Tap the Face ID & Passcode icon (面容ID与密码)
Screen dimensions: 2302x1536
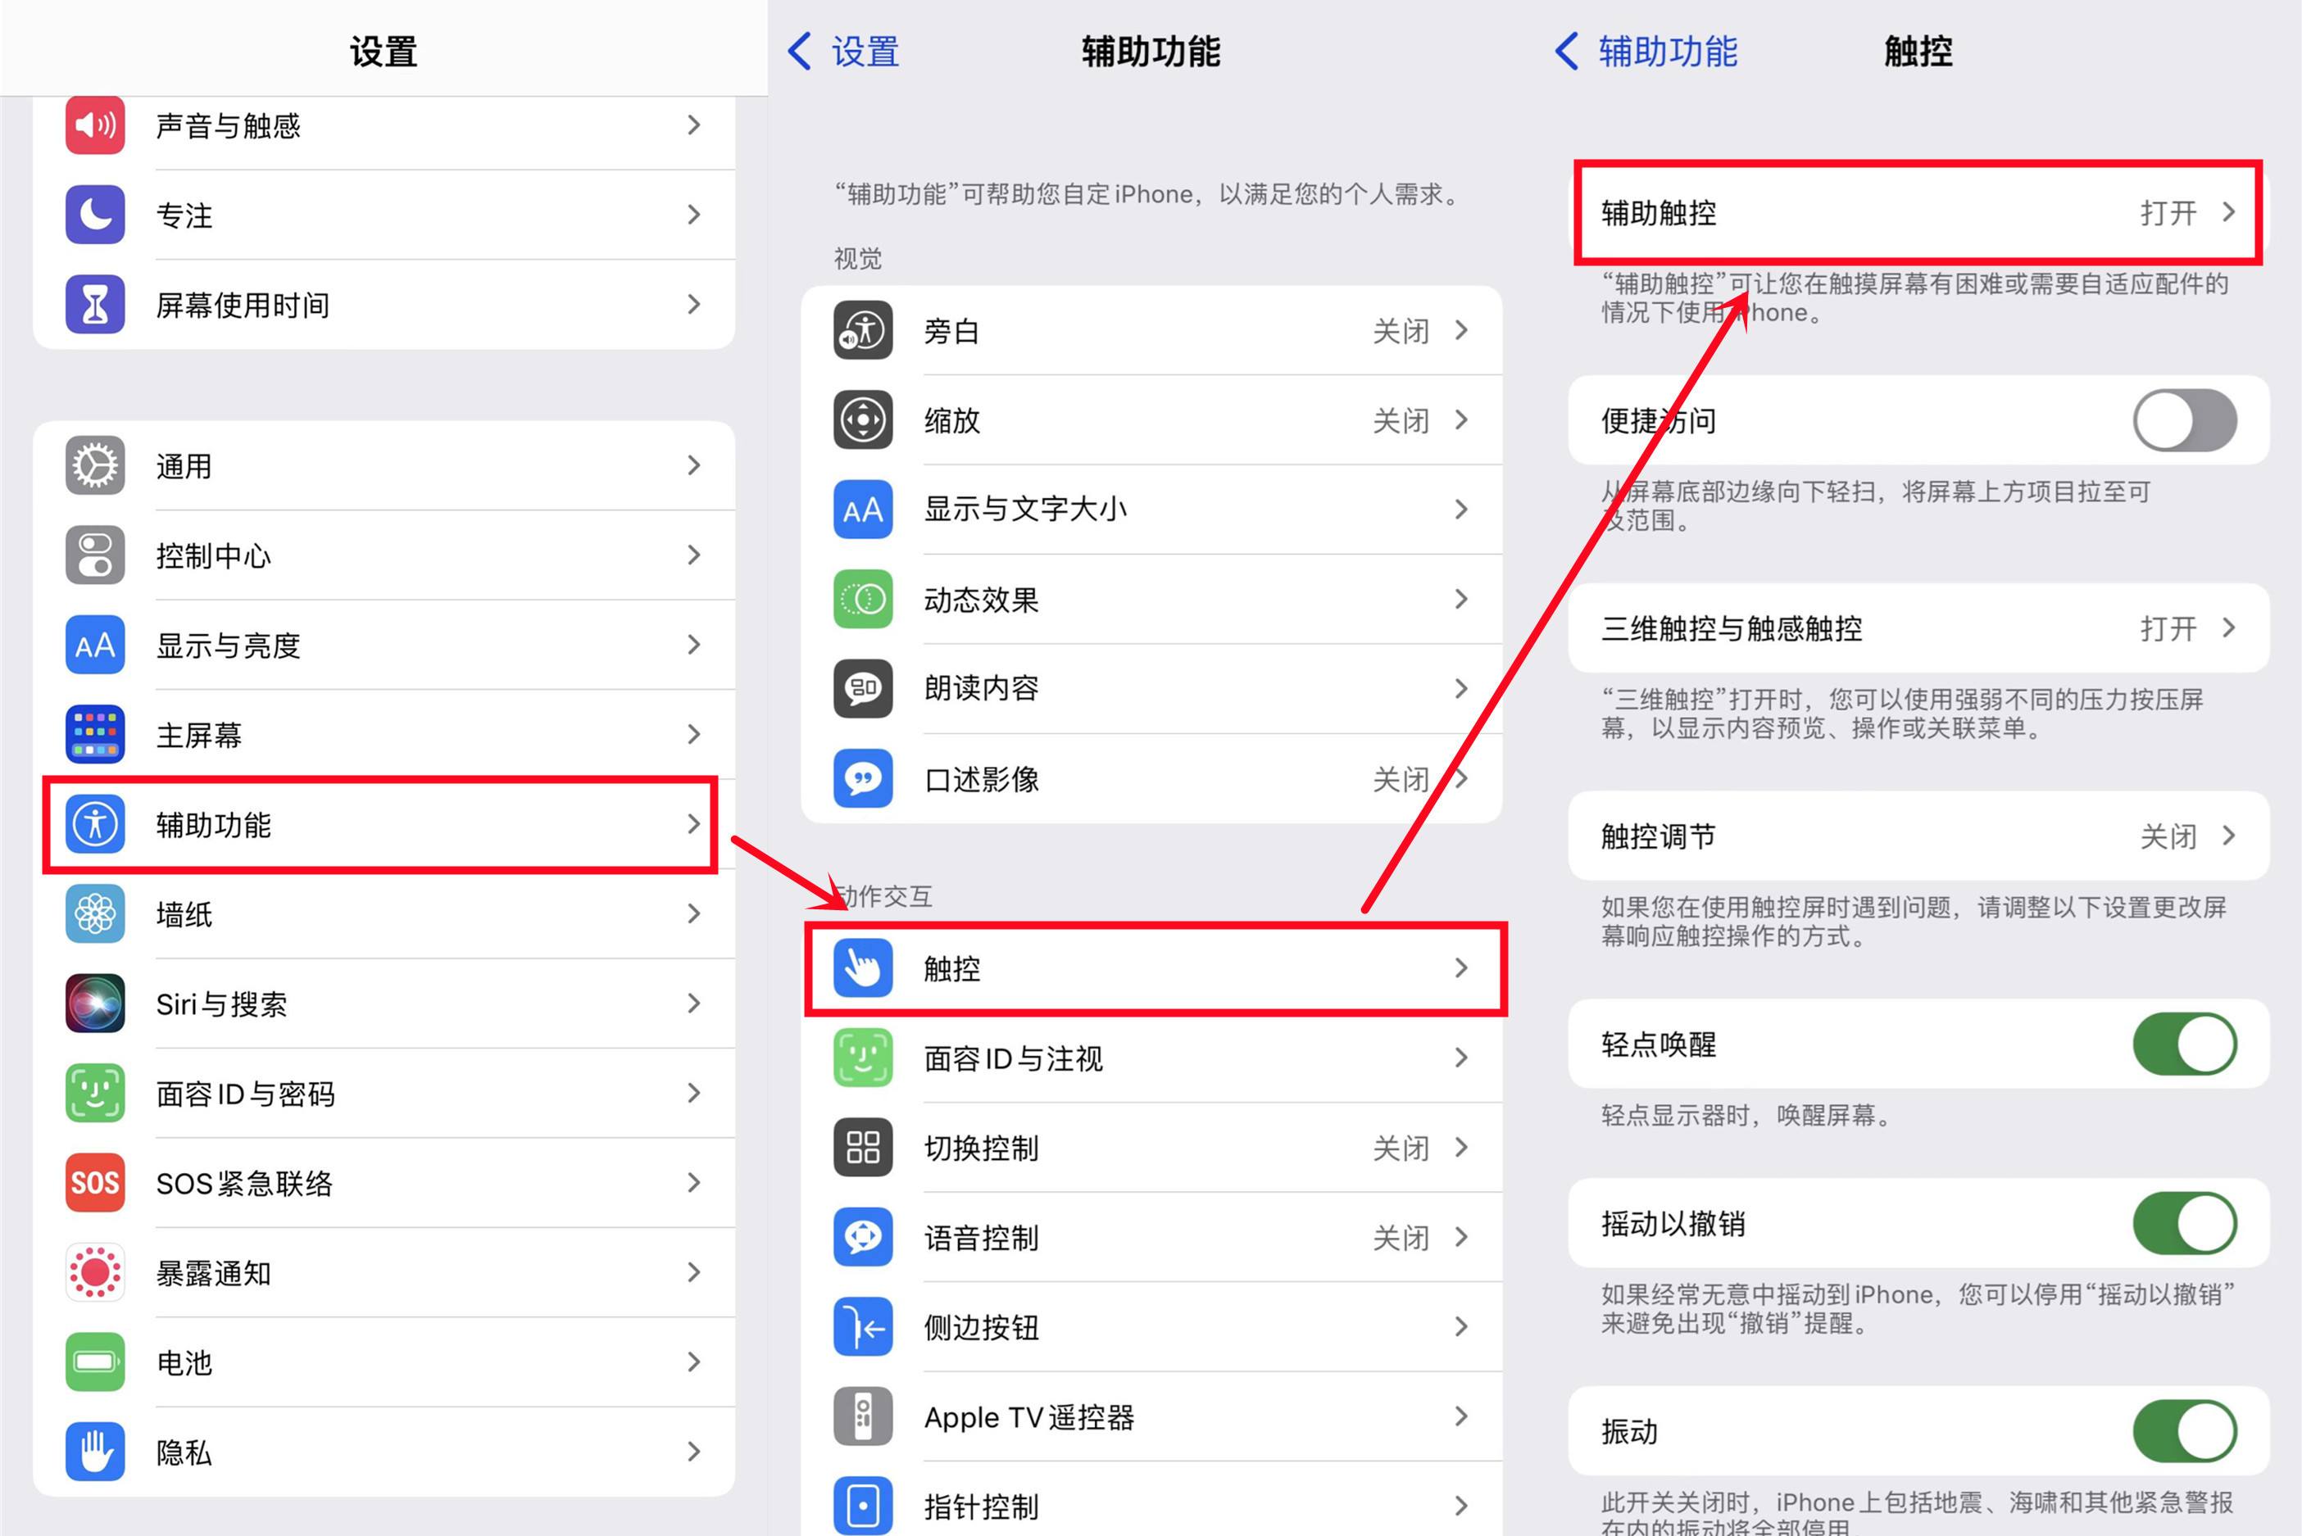click(95, 1094)
